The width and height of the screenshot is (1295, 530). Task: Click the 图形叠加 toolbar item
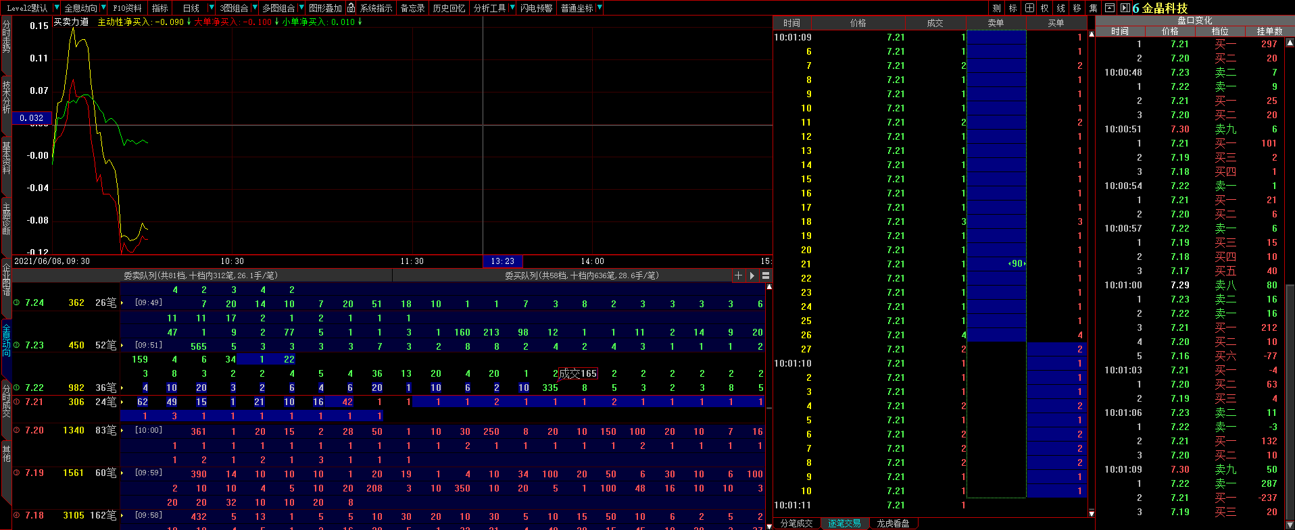tap(326, 8)
